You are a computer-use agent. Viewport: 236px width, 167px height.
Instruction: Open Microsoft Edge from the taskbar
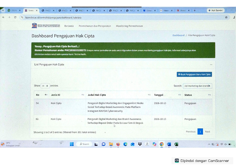pos(125,144)
